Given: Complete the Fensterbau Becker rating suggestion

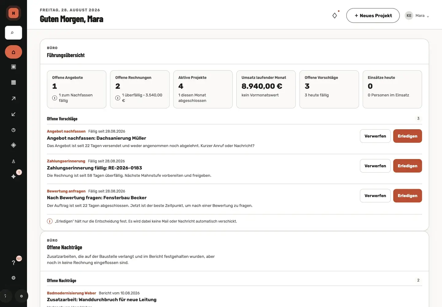Looking at the screenshot, I should pyautogui.click(x=407, y=196).
